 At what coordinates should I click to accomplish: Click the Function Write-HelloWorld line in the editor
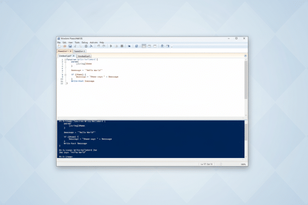tap(82, 59)
